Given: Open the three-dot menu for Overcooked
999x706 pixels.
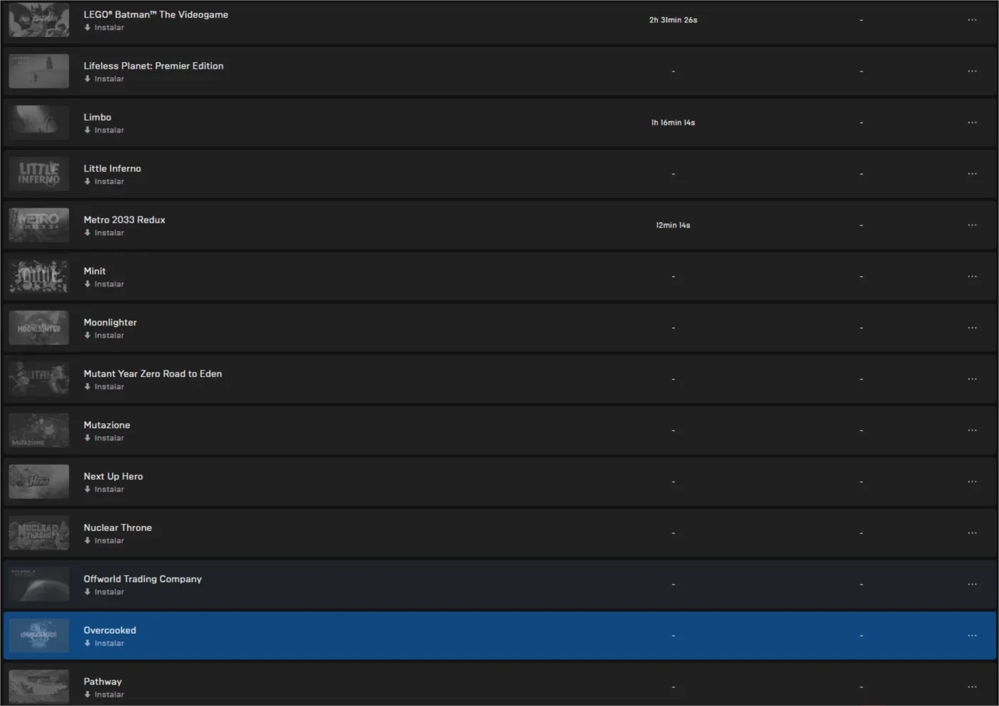Looking at the screenshot, I should coord(972,636).
